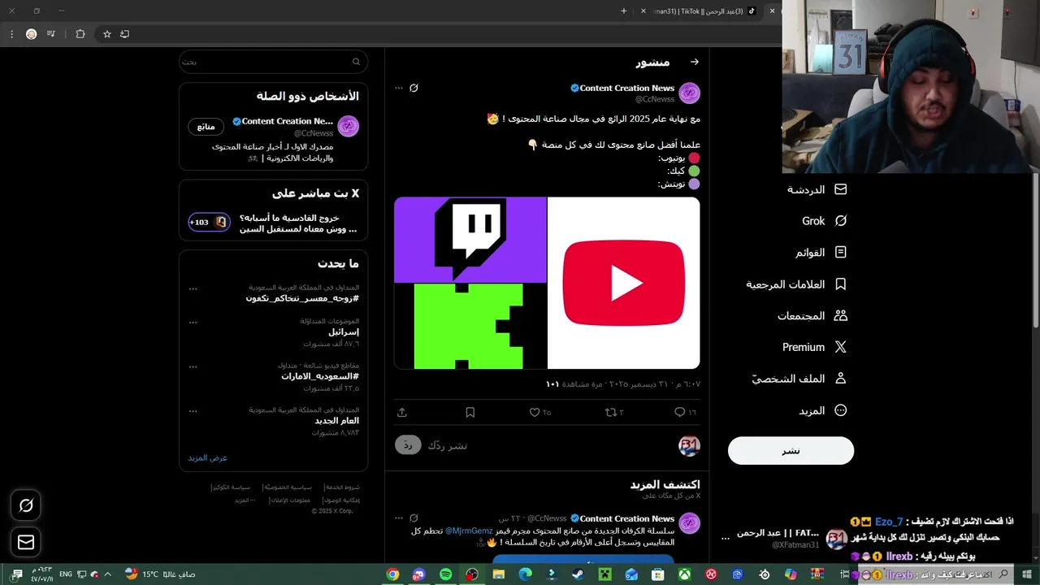Expand account menu dots beside XFatman31
Screen dimensions: 1040x585
726,538
